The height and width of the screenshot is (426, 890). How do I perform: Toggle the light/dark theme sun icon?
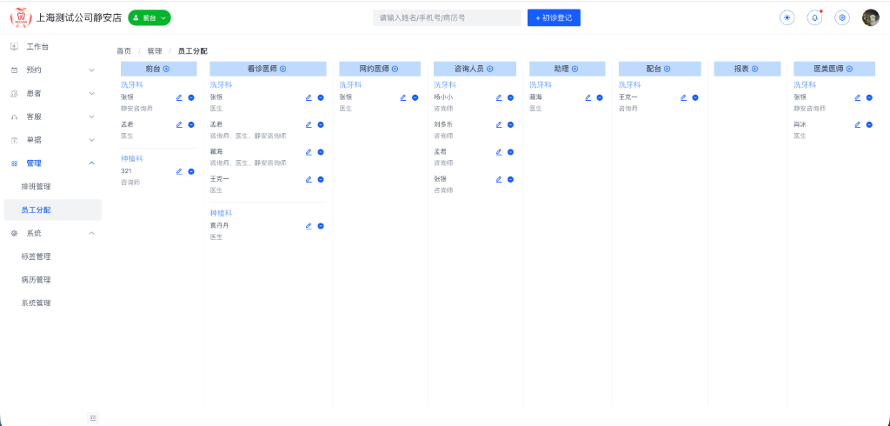pyautogui.click(x=787, y=17)
